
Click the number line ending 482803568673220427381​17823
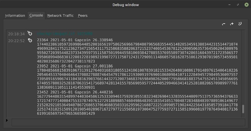(x=66, y=61)
